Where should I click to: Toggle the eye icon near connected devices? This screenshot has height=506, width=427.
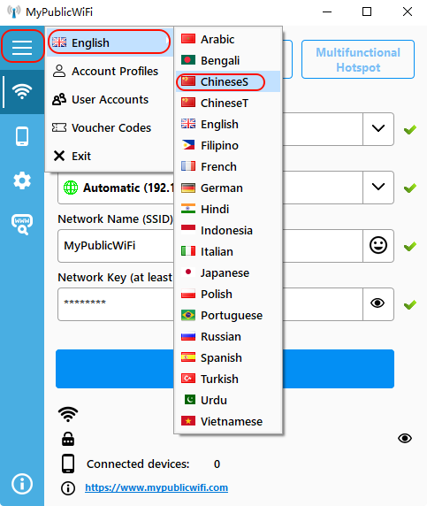click(x=405, y=438)
